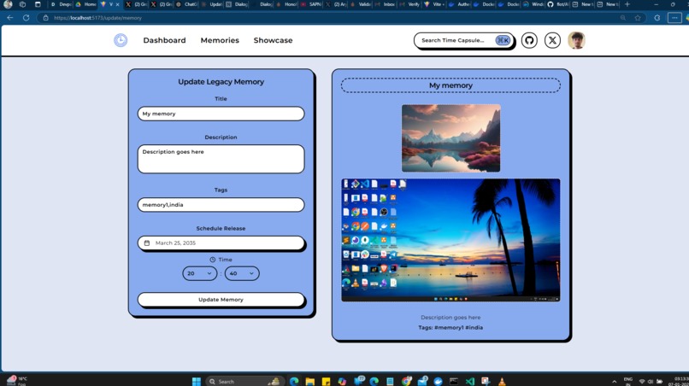Click the 'My memory' preview title

pos(450,85)
